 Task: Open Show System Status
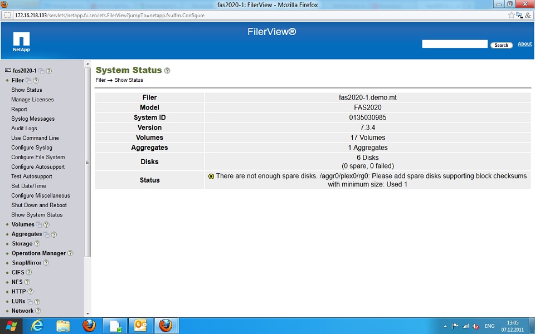coord(37,215)
